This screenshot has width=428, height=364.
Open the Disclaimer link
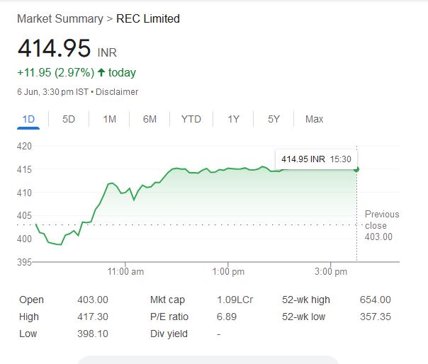pos(117,91)
